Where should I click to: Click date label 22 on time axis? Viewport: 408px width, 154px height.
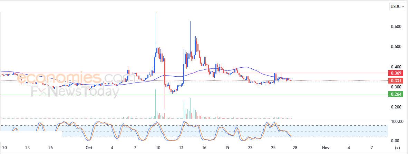250,148
